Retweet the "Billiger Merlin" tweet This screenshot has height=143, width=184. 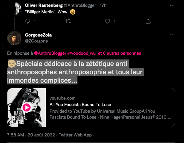68,21
